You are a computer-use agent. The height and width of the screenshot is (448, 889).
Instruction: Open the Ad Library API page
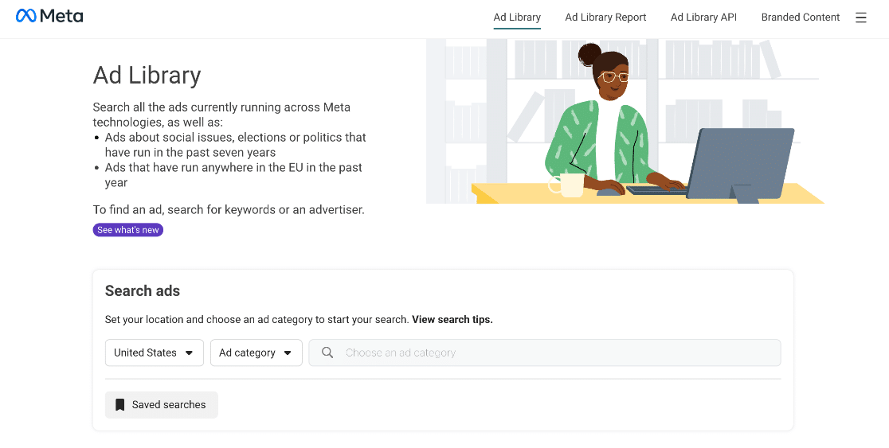[x=703, y=17]
